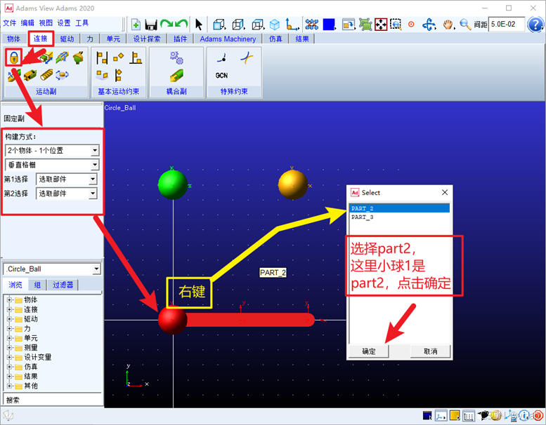Expand the 驱动 tree folder
The image size is (546, 425).
[x=9, y=319]
